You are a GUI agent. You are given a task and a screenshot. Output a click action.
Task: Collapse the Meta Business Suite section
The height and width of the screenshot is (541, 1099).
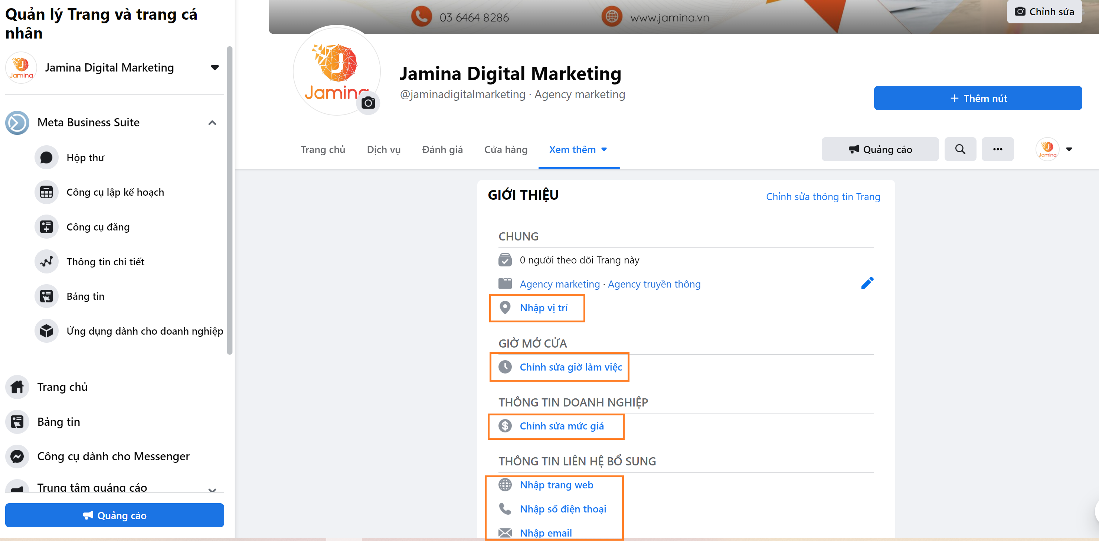click(212, 123)
